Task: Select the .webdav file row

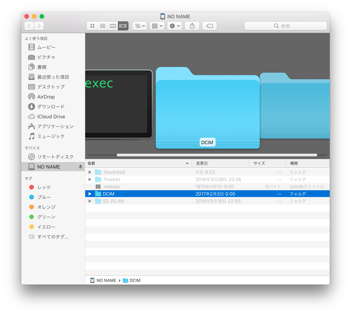Action: pos(207,187)
